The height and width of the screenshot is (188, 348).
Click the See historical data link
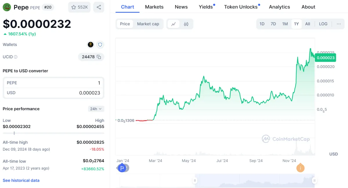pyautogui.click(x=21, y=180)
